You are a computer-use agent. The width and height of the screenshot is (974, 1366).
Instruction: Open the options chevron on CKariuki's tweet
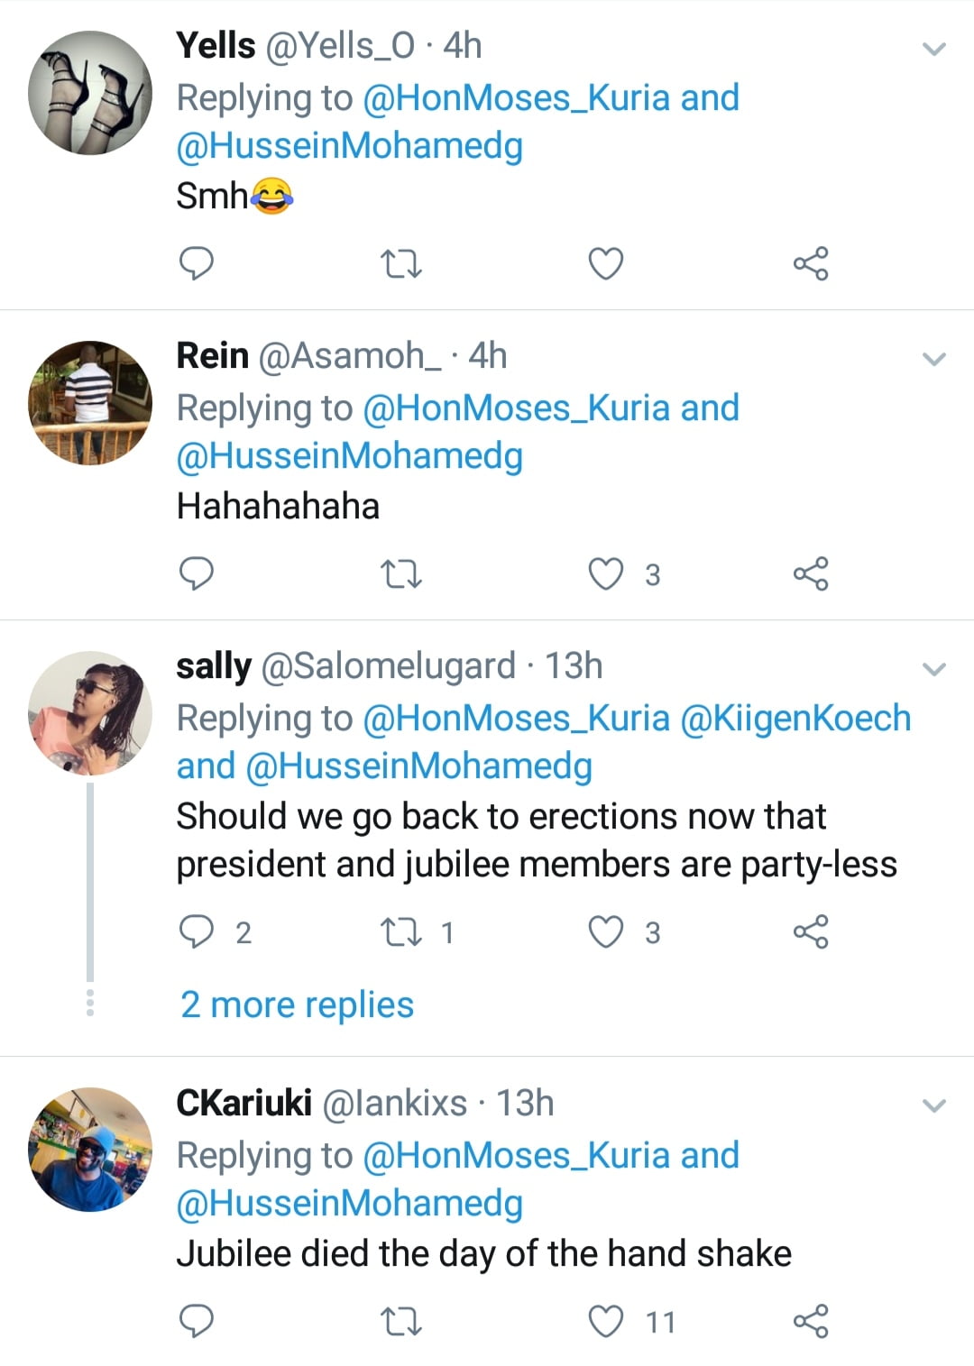(935, 1105)
